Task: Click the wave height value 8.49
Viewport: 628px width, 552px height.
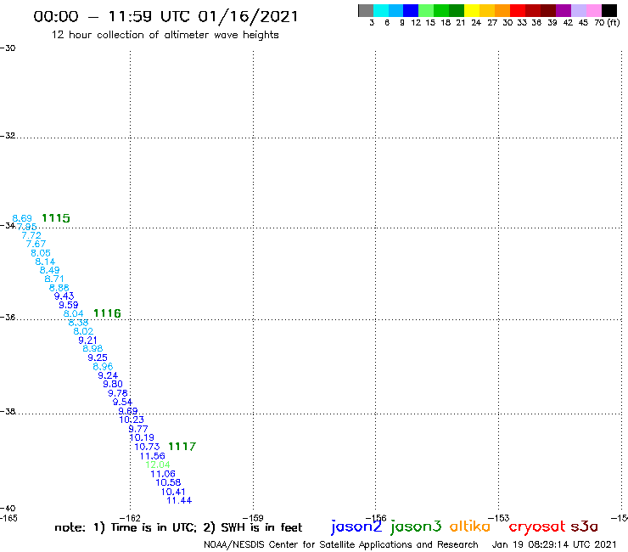Action: [50, 270]
